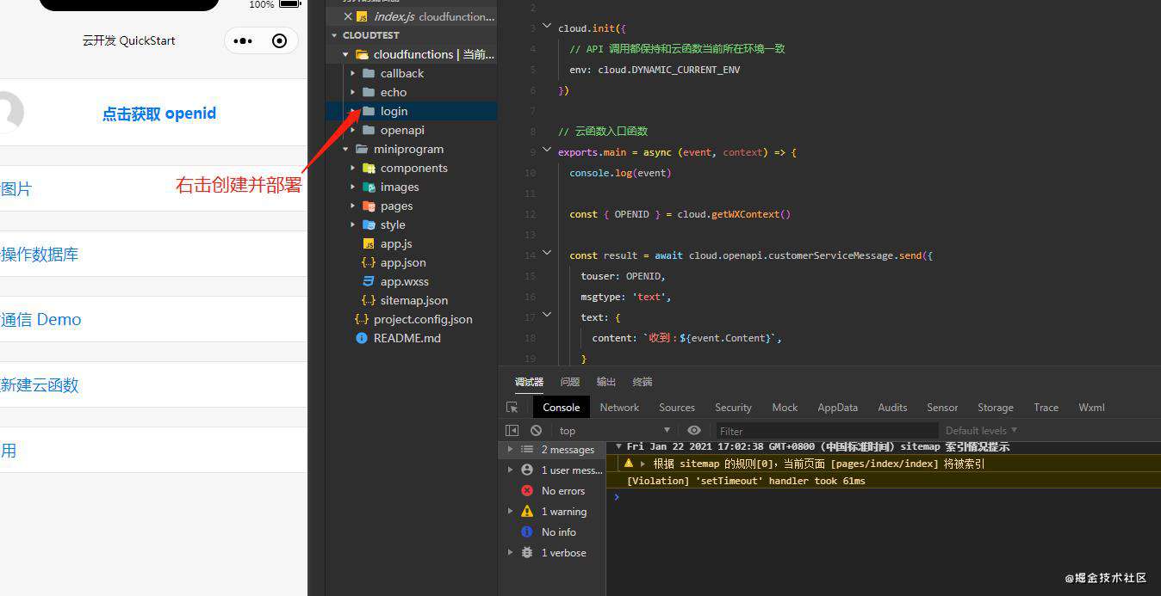
Task: Select the warning filter icon in sidebar
Action: coord(527,511)
